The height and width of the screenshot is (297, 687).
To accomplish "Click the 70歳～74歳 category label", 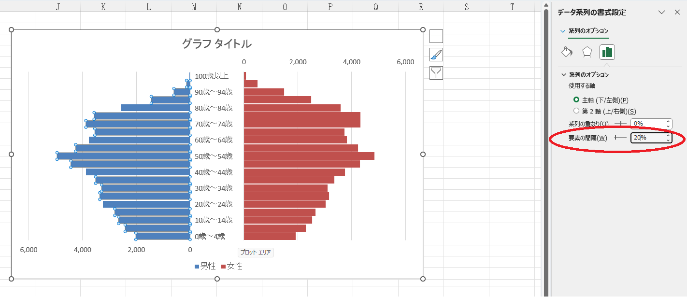I will point(214,124).
